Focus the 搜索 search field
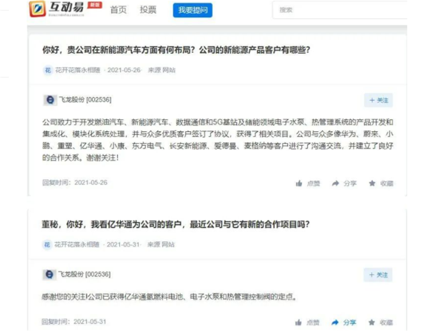431x331 pixels. [340, 10]
